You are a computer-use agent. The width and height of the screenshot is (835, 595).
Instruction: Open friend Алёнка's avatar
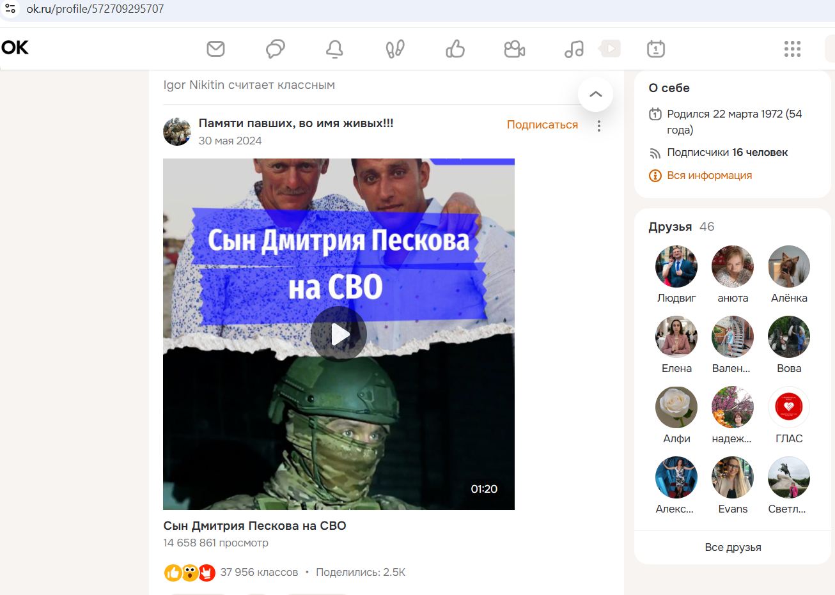pyautogui.click(x=789, y=267)
